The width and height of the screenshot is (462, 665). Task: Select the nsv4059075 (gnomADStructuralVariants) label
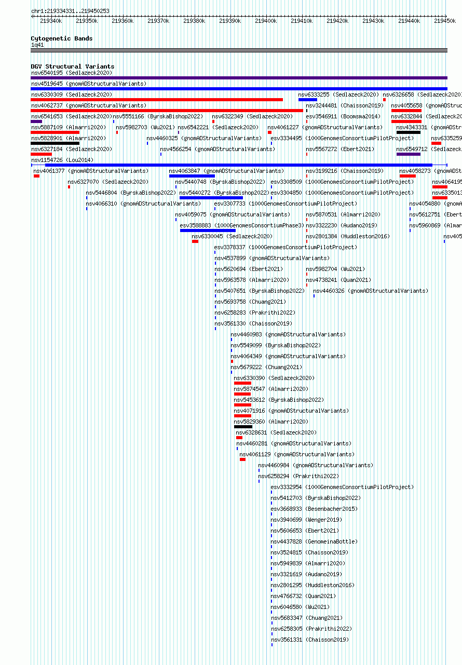tap(233, 214)
